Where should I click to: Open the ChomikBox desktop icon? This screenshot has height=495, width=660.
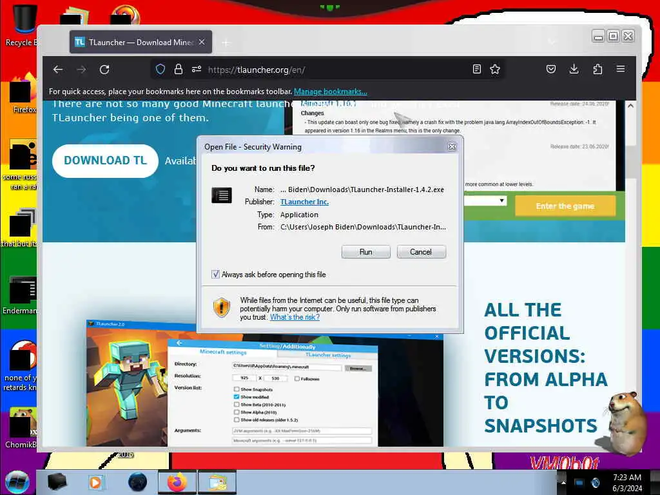21,428
